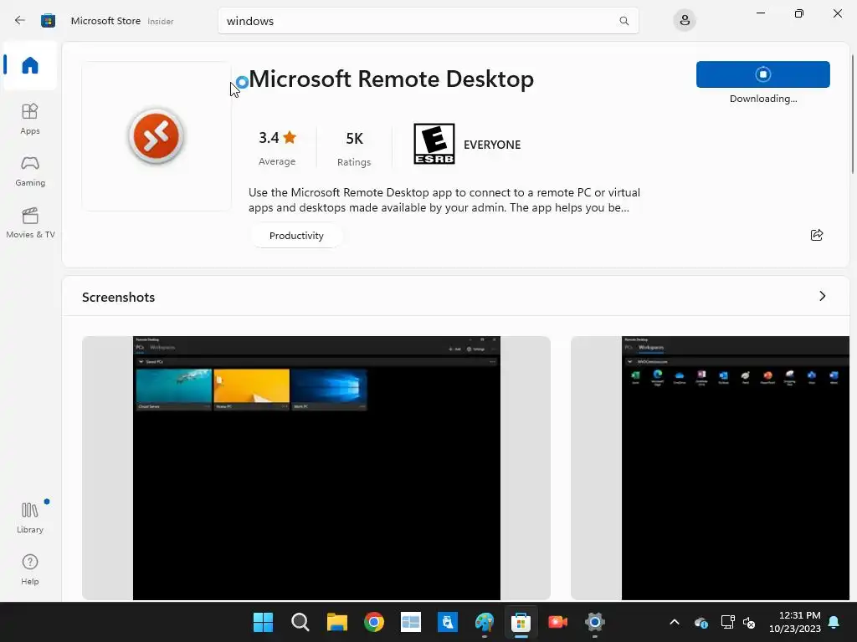The width and height of the screenshot is (857, 642).
Task: Open the Gaming section
Action: click(x=30, y=171)
